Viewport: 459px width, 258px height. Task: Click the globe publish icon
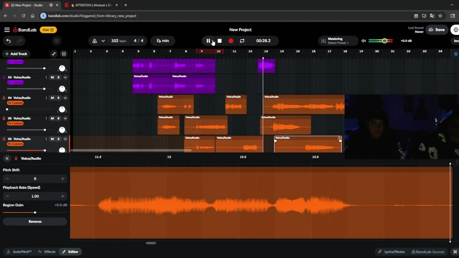[456, 30]
